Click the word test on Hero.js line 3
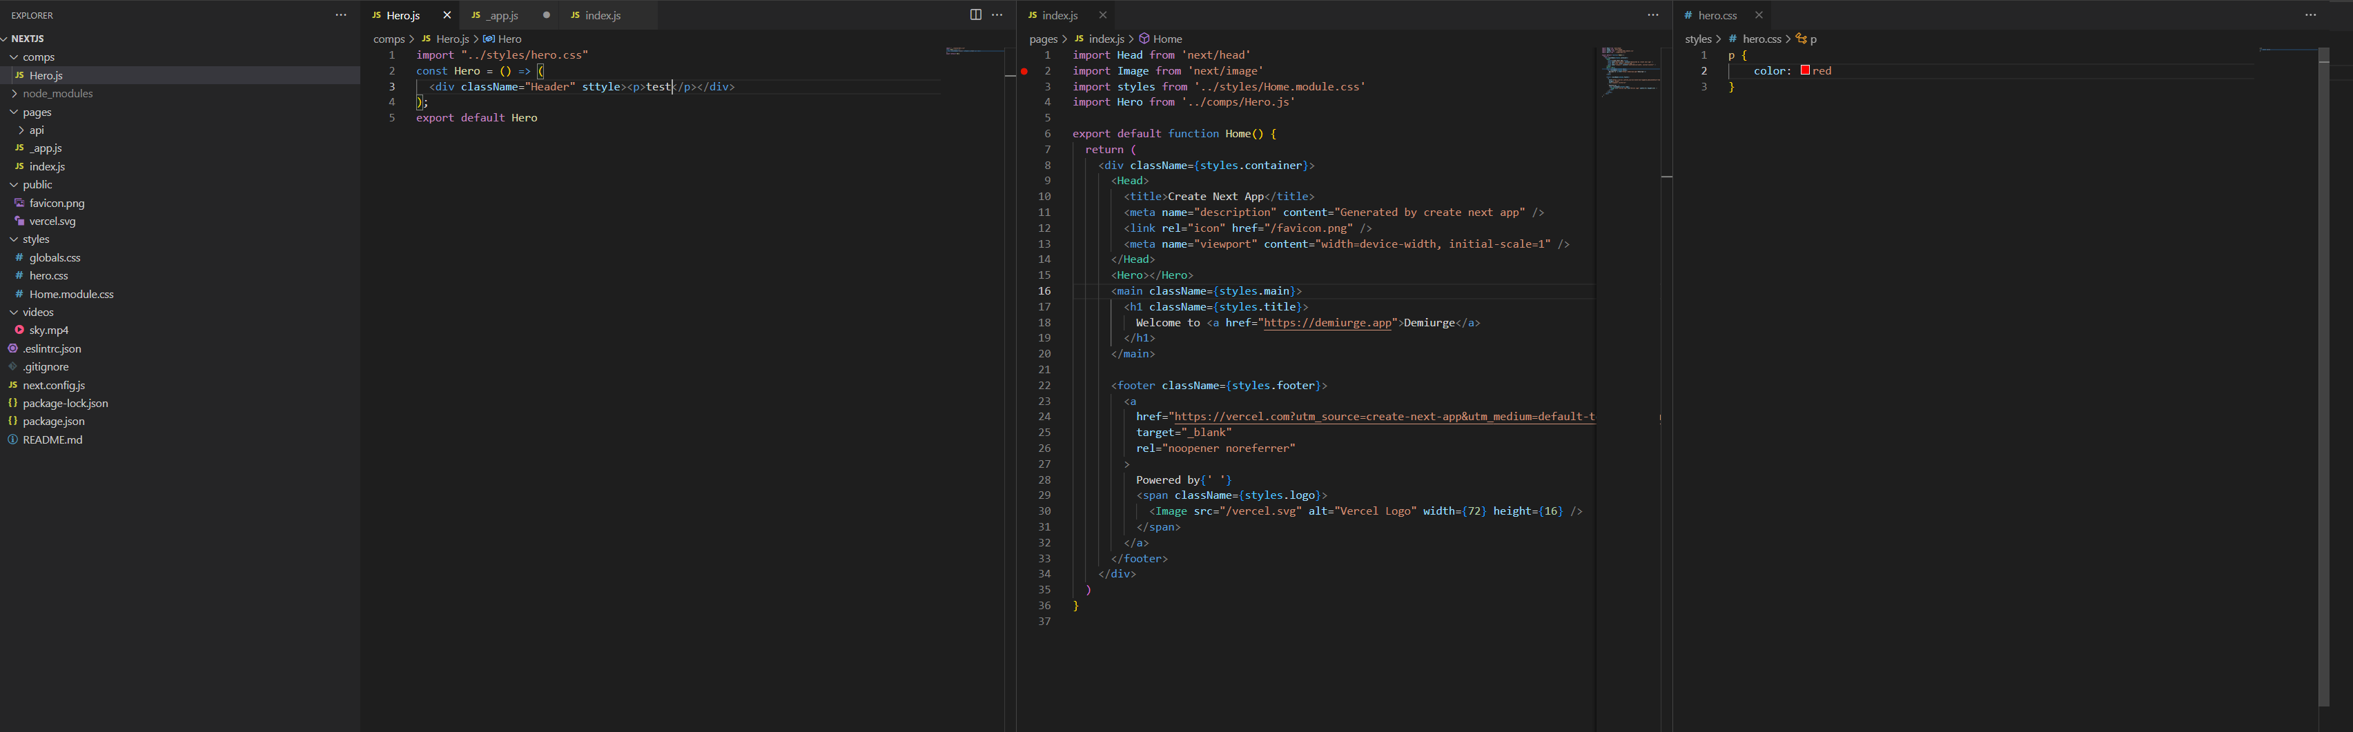2353x732 pixels. point(658,87)
